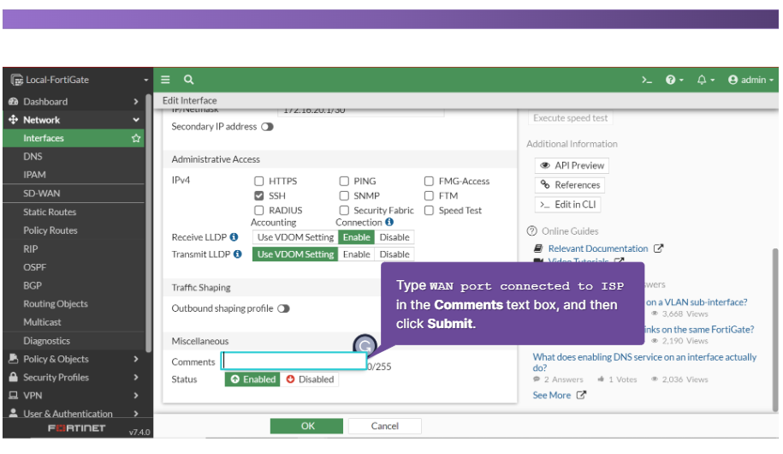Viewport: 783px width, 454px height.
Task: Open References
Action: 570,185
